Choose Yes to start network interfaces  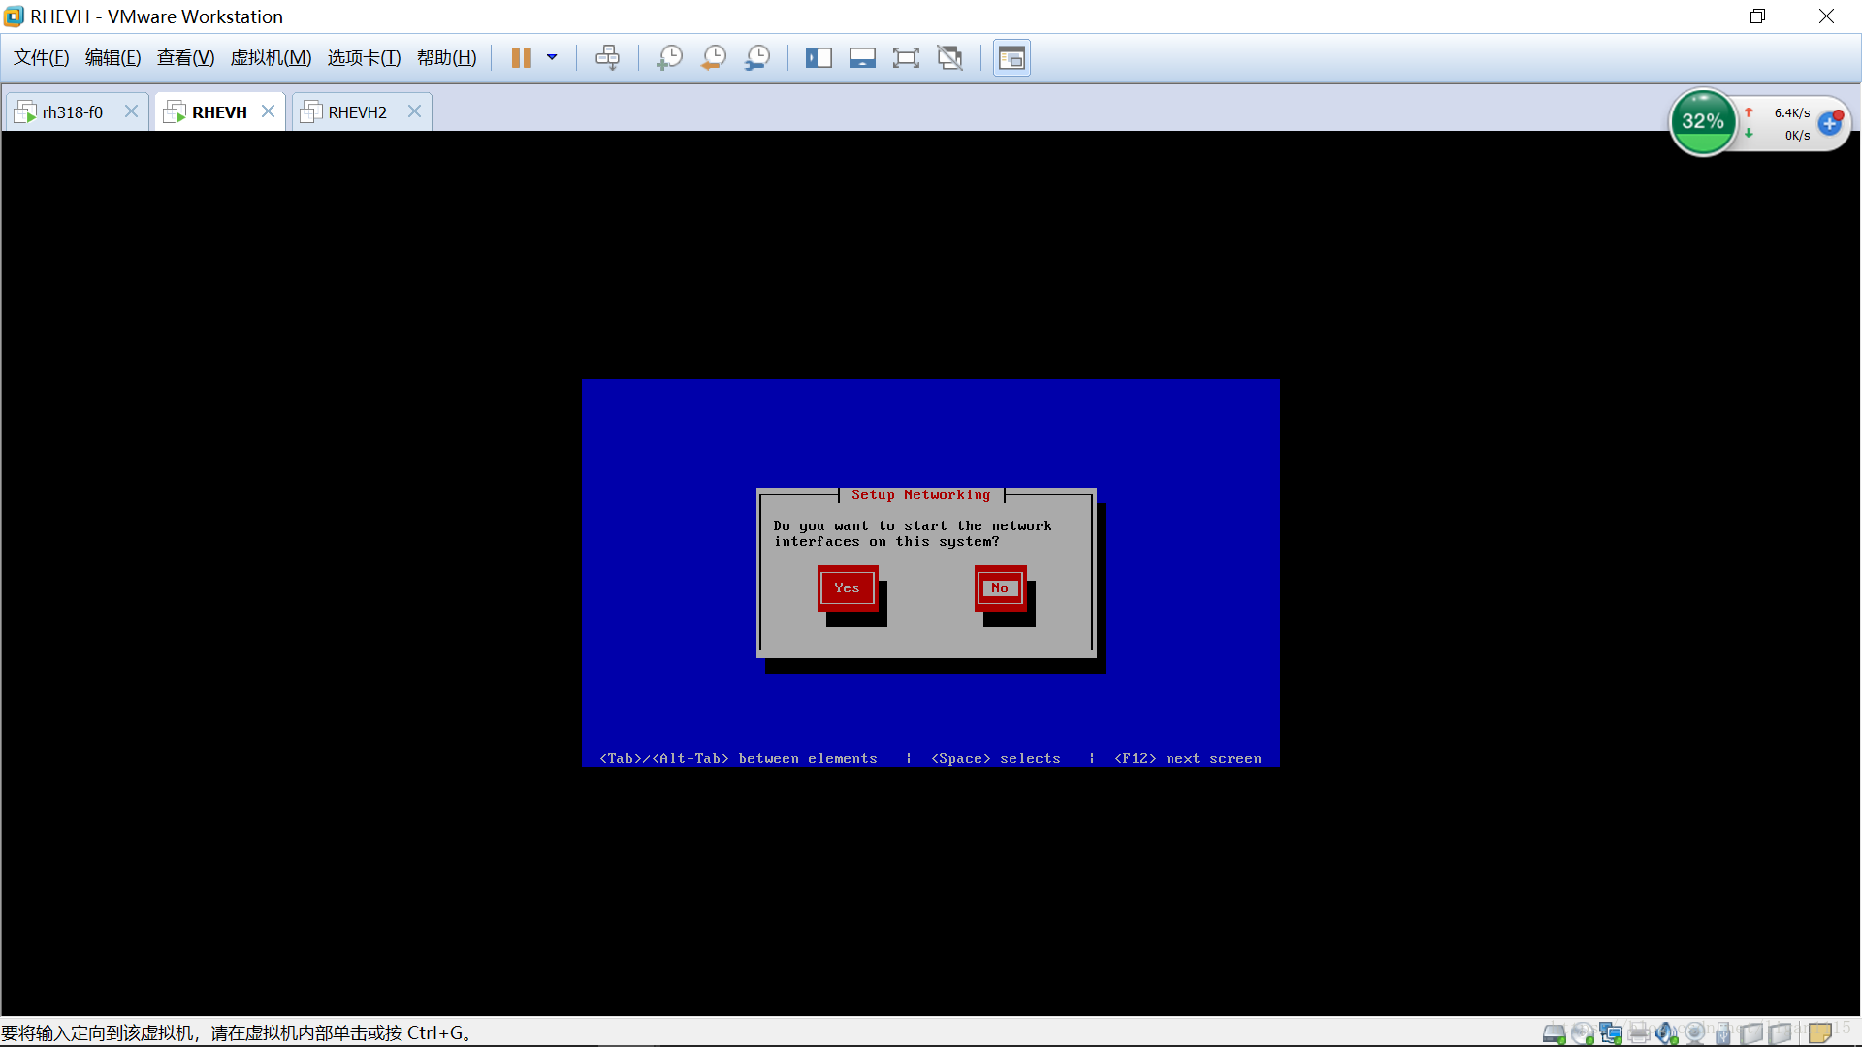pos(848,588)
